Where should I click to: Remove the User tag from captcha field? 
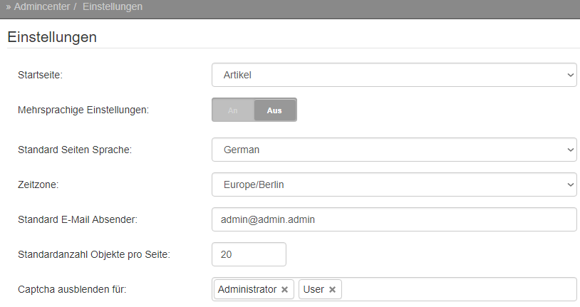332,290
